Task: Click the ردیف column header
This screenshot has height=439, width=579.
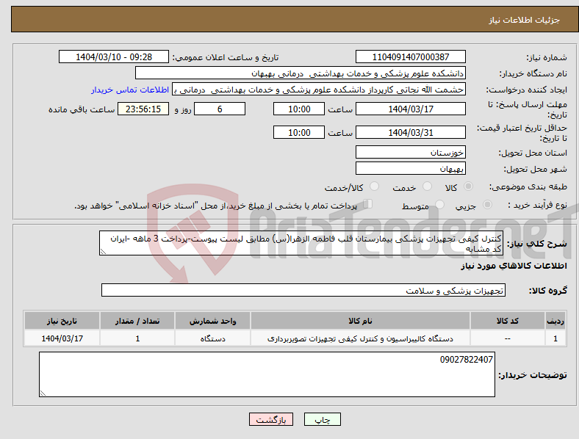Action: coord(555,321)
